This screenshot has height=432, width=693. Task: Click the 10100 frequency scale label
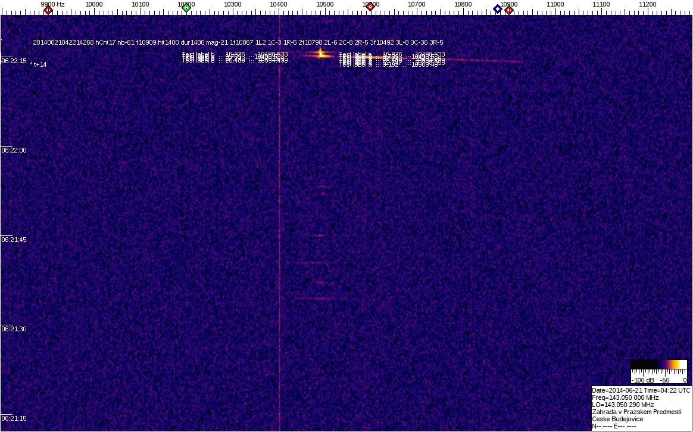point(140,4)
